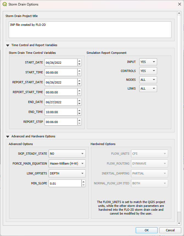Open the CONTROLS report dropdown
The height and width of the screenshot is (236, 184).
(148, 71)
